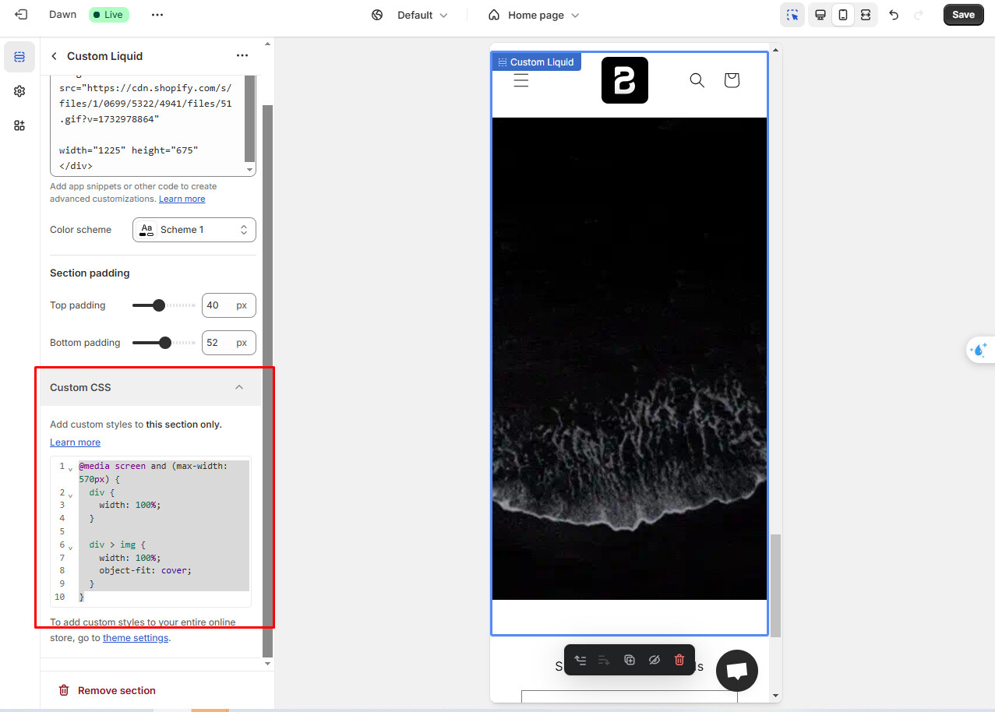Toggle the inspector selection tool
995x712 pixels.
coord(792,15)
